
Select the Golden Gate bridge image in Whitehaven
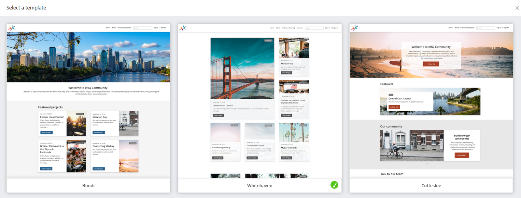242,68
